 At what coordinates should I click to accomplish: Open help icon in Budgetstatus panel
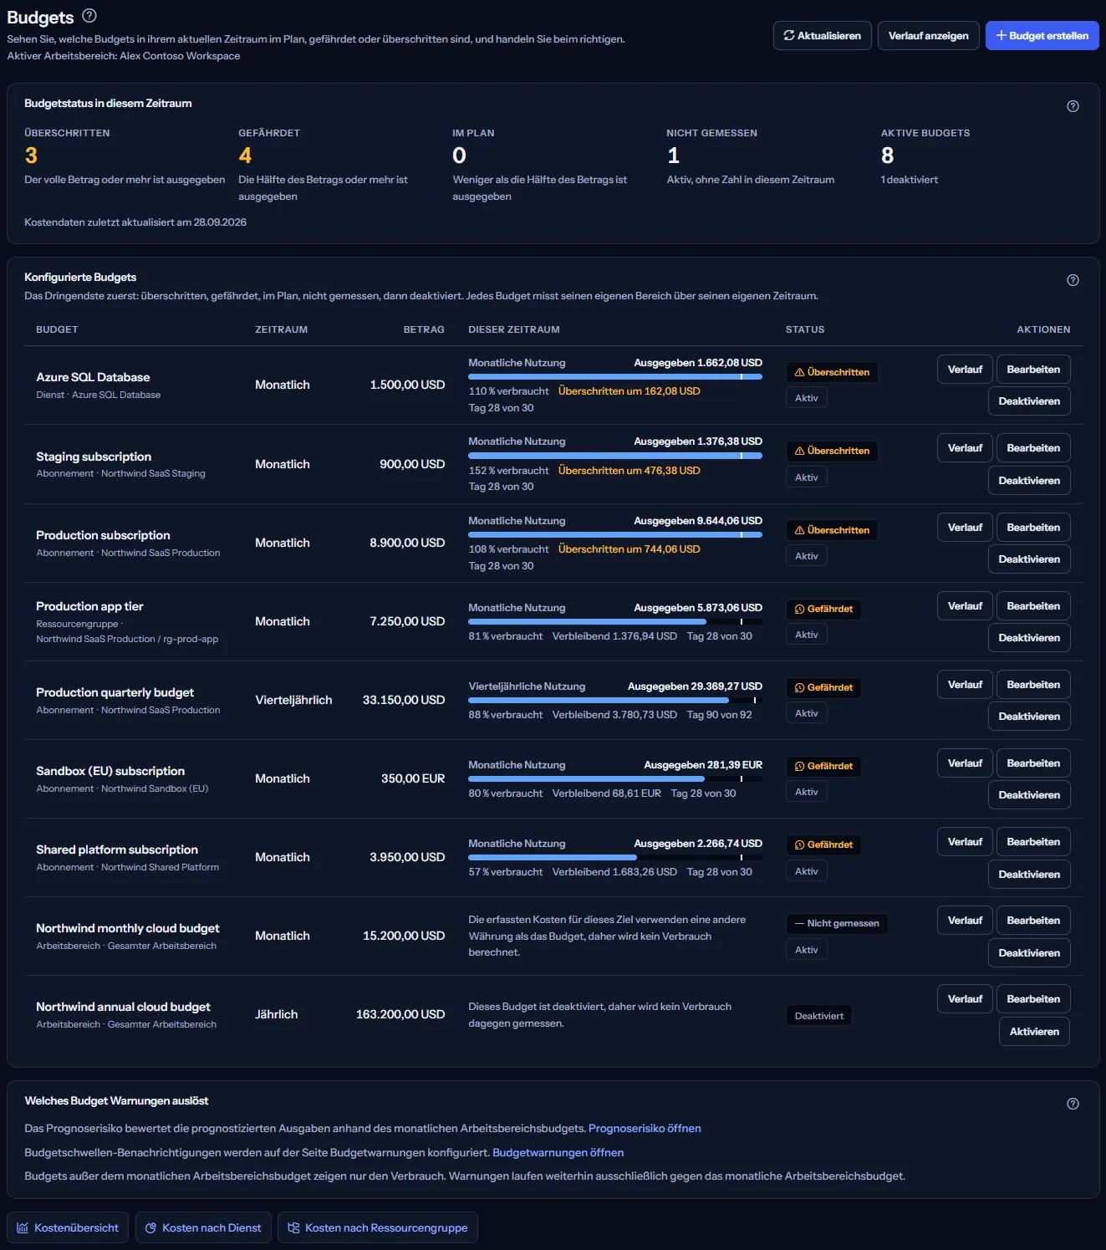tap(1073, 106)
